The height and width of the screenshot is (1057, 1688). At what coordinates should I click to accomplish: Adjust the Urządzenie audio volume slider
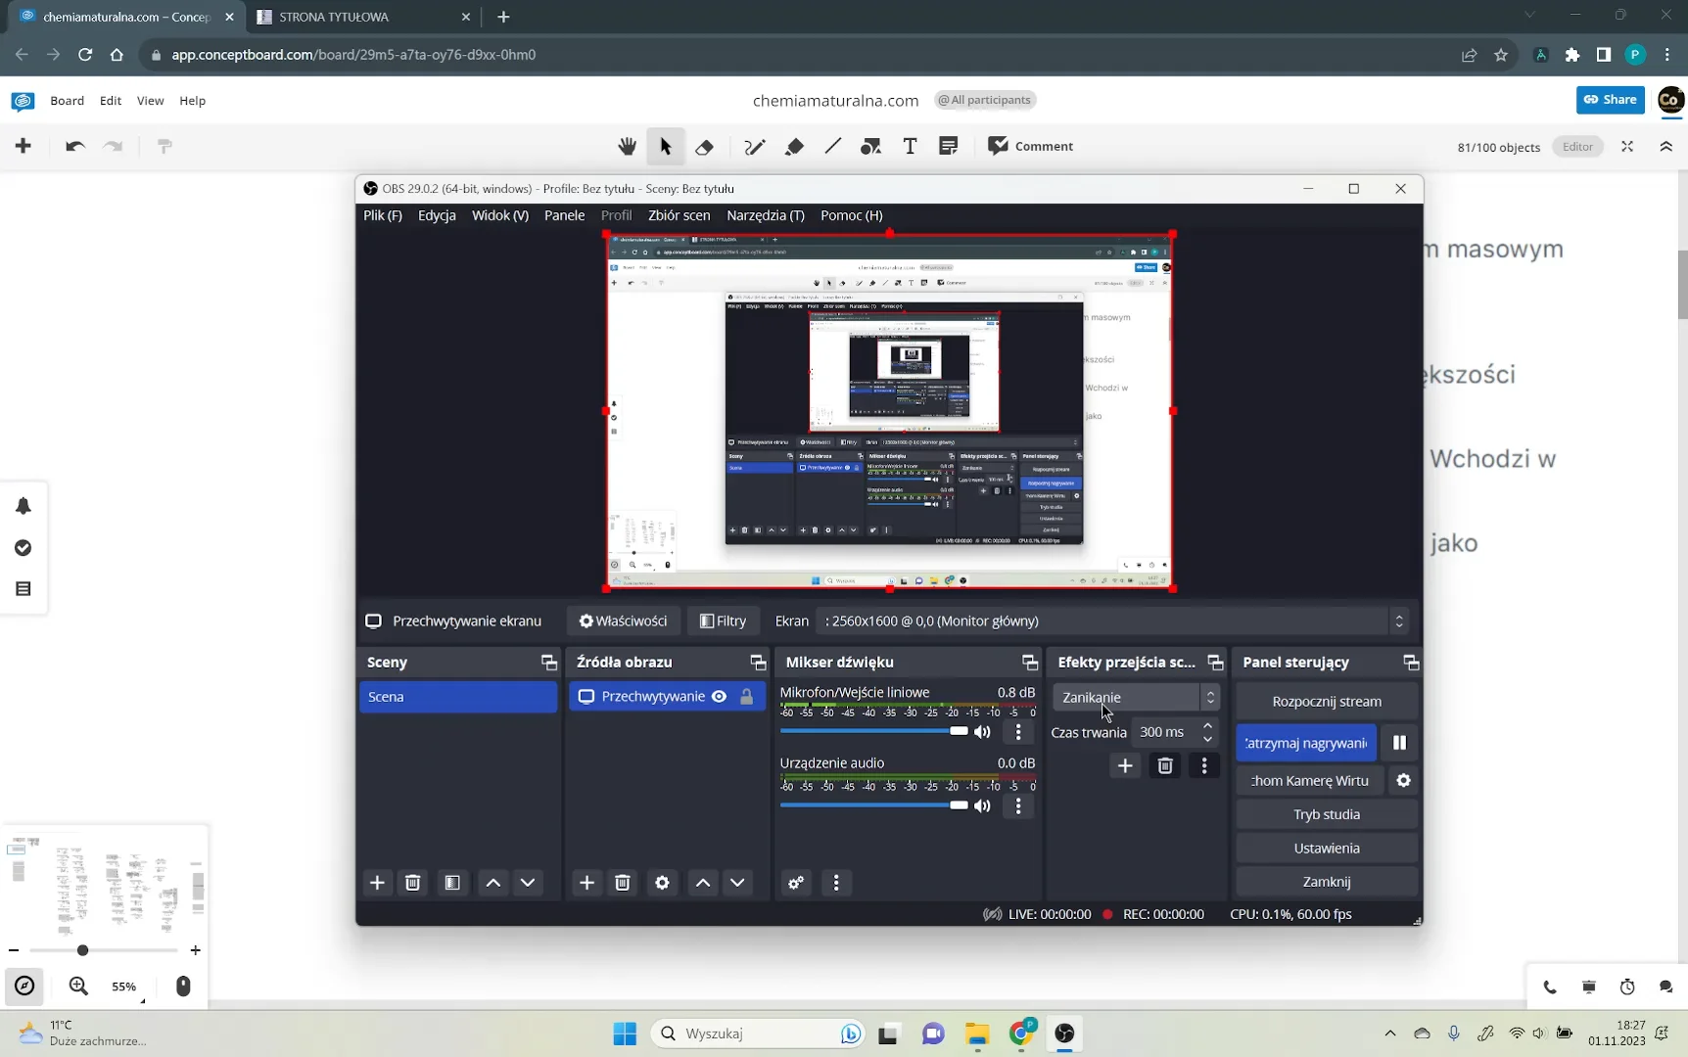(873, 805)
